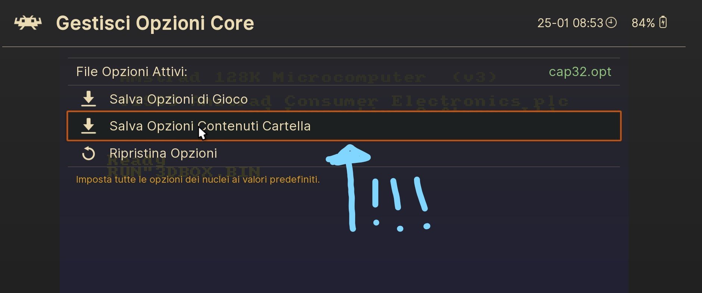This screenshot has height=293, width=702.
Task: Click the RetroArch invader logo icon
Action: [28, 23]
